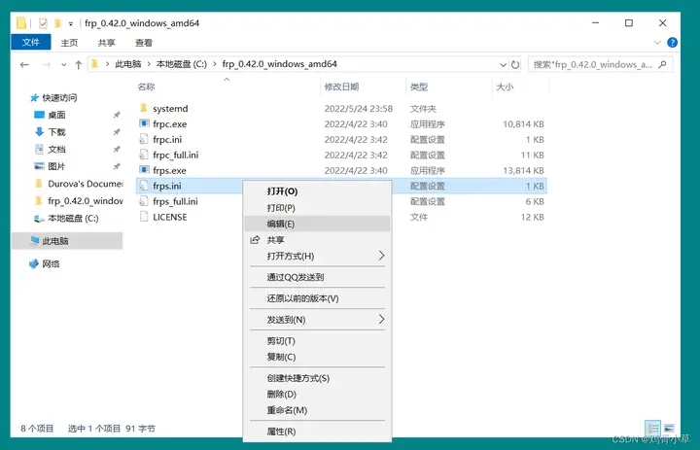Image resolution: width=700 pixels, height=450 pixels.
Task: Expand the ribbon with the chevron
Action: point(657,43)
